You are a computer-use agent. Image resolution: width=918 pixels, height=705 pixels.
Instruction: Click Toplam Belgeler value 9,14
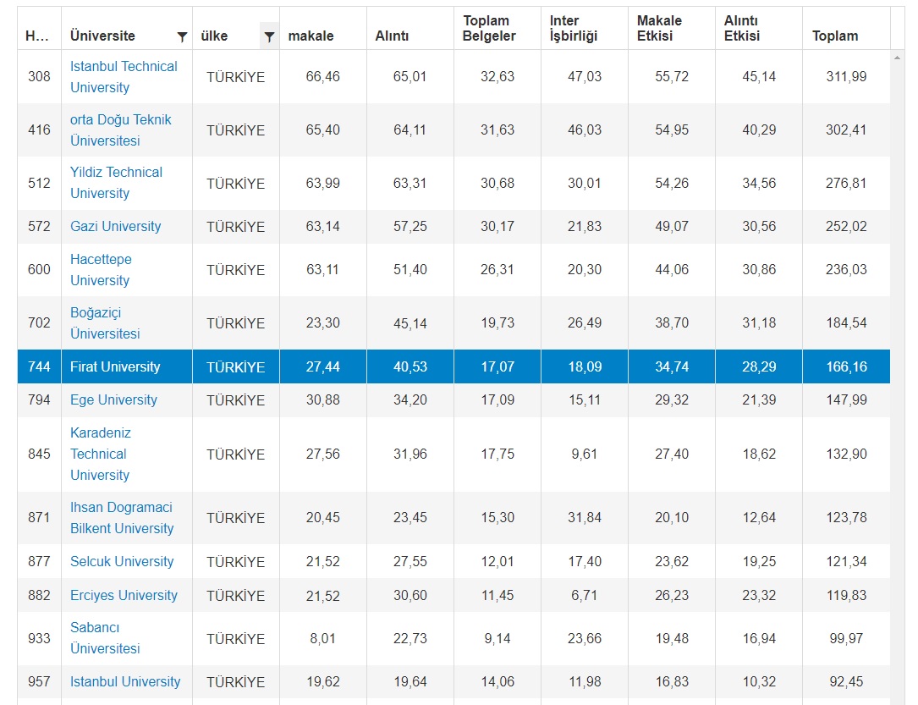(x=497, y=638)
